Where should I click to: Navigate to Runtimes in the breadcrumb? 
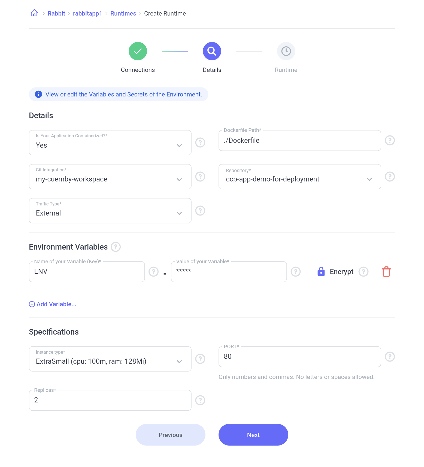click(x=123, y=13)
